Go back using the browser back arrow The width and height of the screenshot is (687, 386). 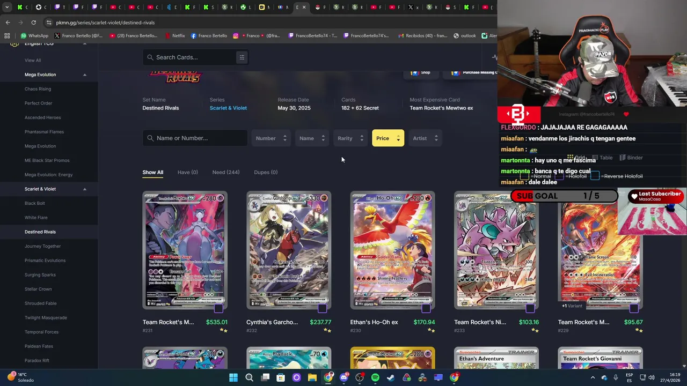(x=8, y=23)
